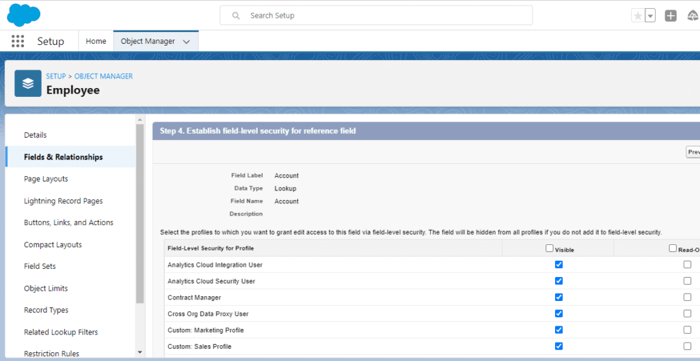
Task: Follow the SETUP breadcrumb link
Action: point(56,76)
